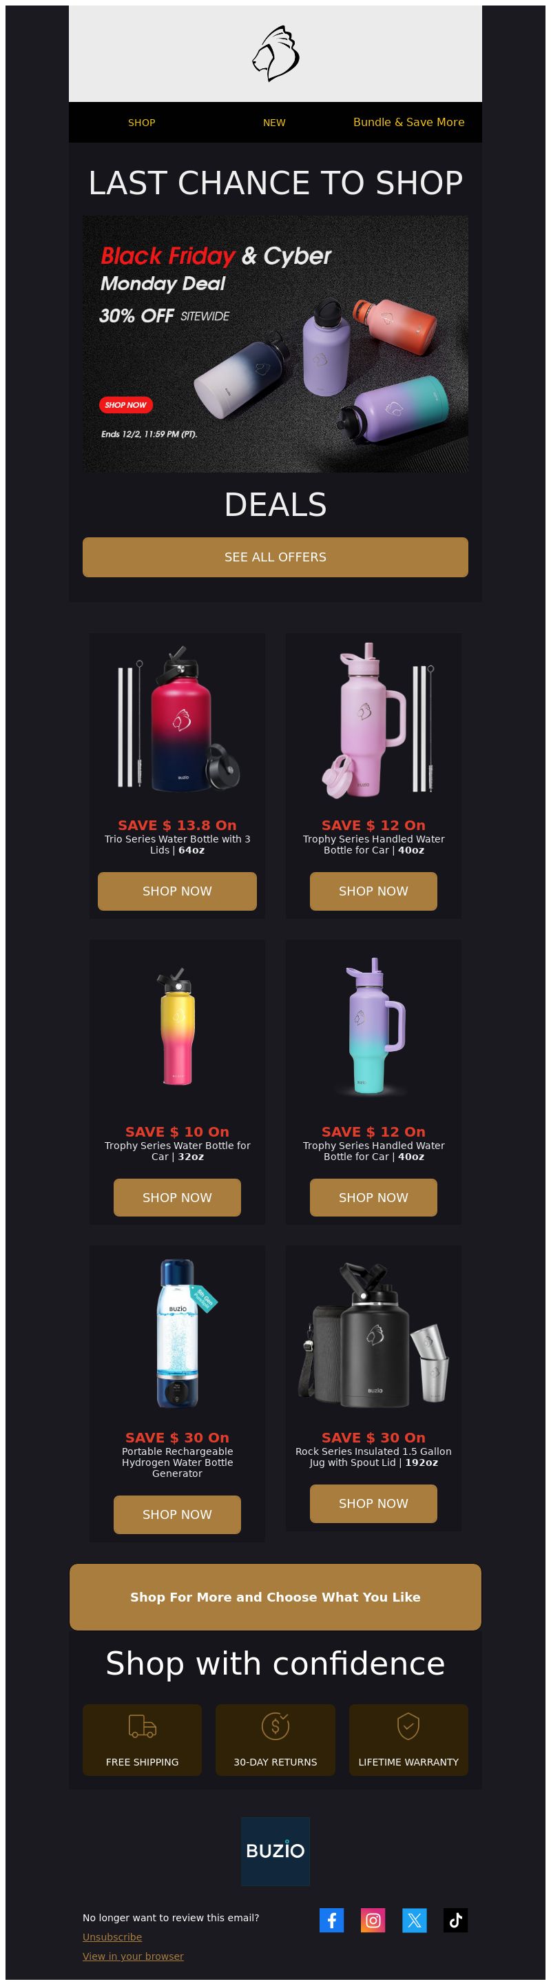Click the SEE ALL OFFERS button
The width and height of the screenshot is (551, 1986).
tap(275, 557)
